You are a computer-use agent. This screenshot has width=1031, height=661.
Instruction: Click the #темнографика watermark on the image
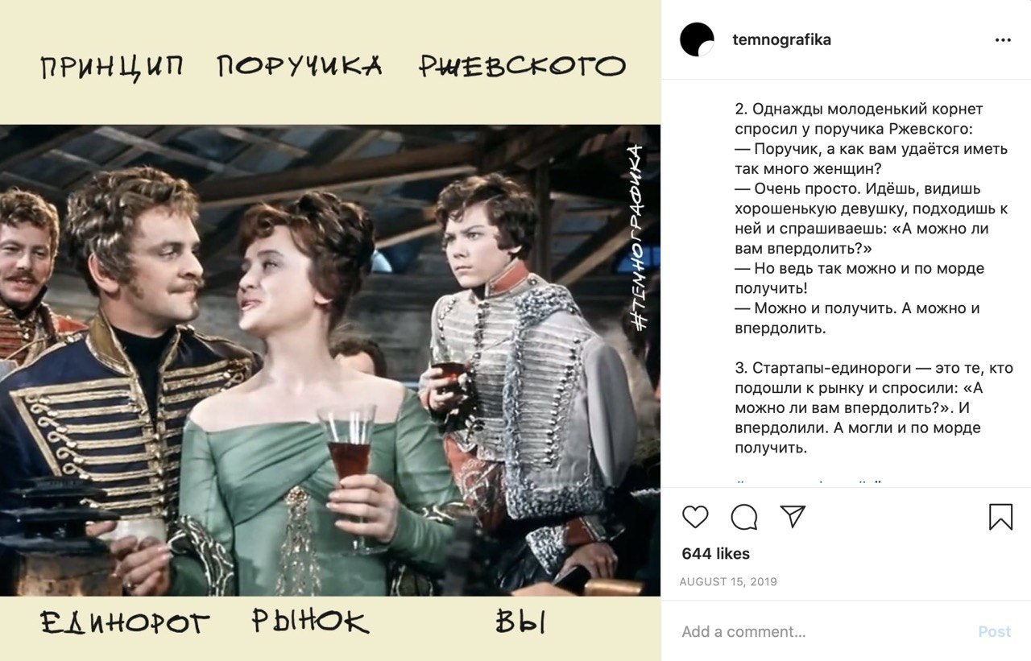pyautogui.click(x=636, y=238)
